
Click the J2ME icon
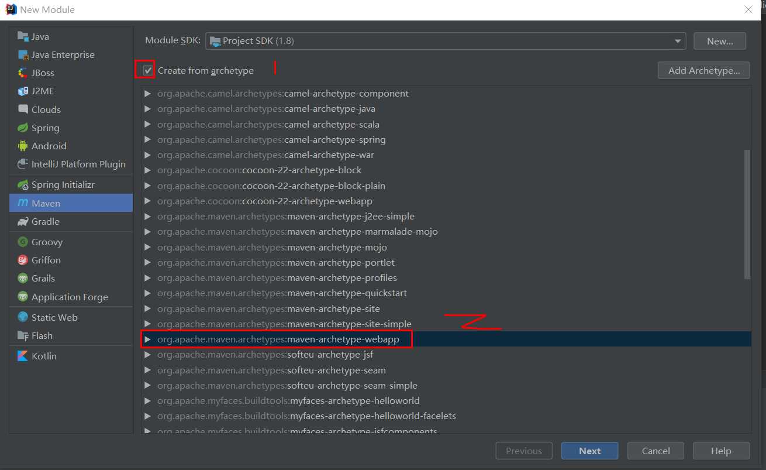[23, 91]
